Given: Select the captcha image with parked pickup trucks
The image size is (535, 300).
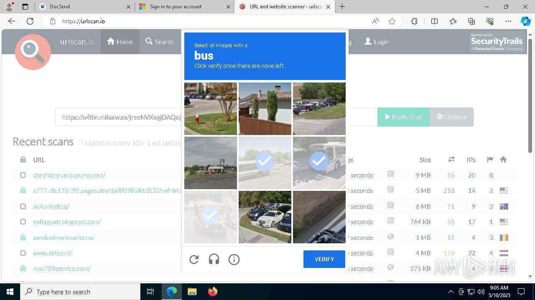Looking at the screenshot, I should tap(319, 109).
